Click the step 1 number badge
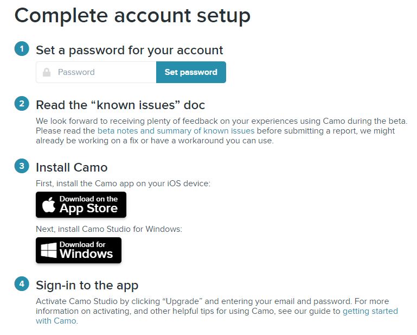The image size is (417, 335). coord(22,49)
